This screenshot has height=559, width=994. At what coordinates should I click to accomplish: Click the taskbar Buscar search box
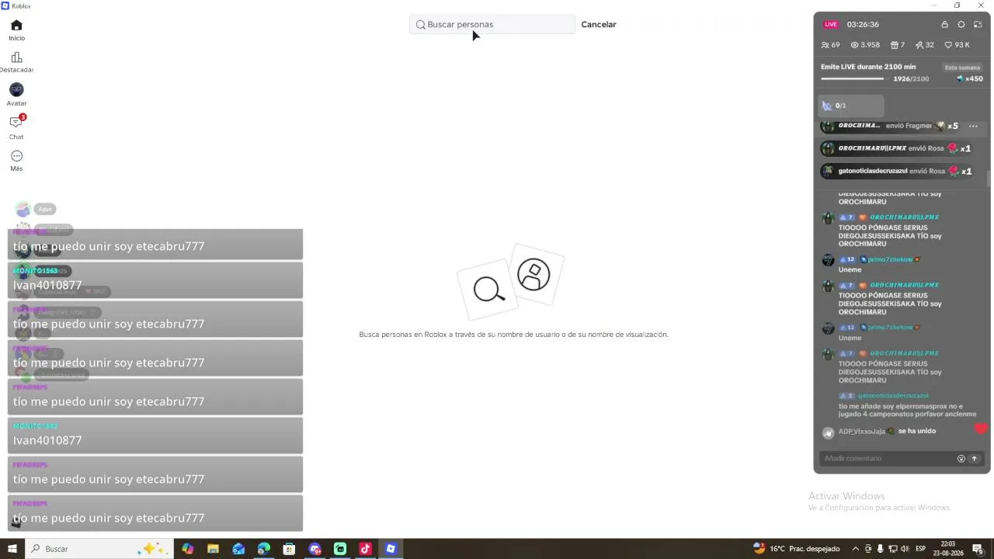99,549
